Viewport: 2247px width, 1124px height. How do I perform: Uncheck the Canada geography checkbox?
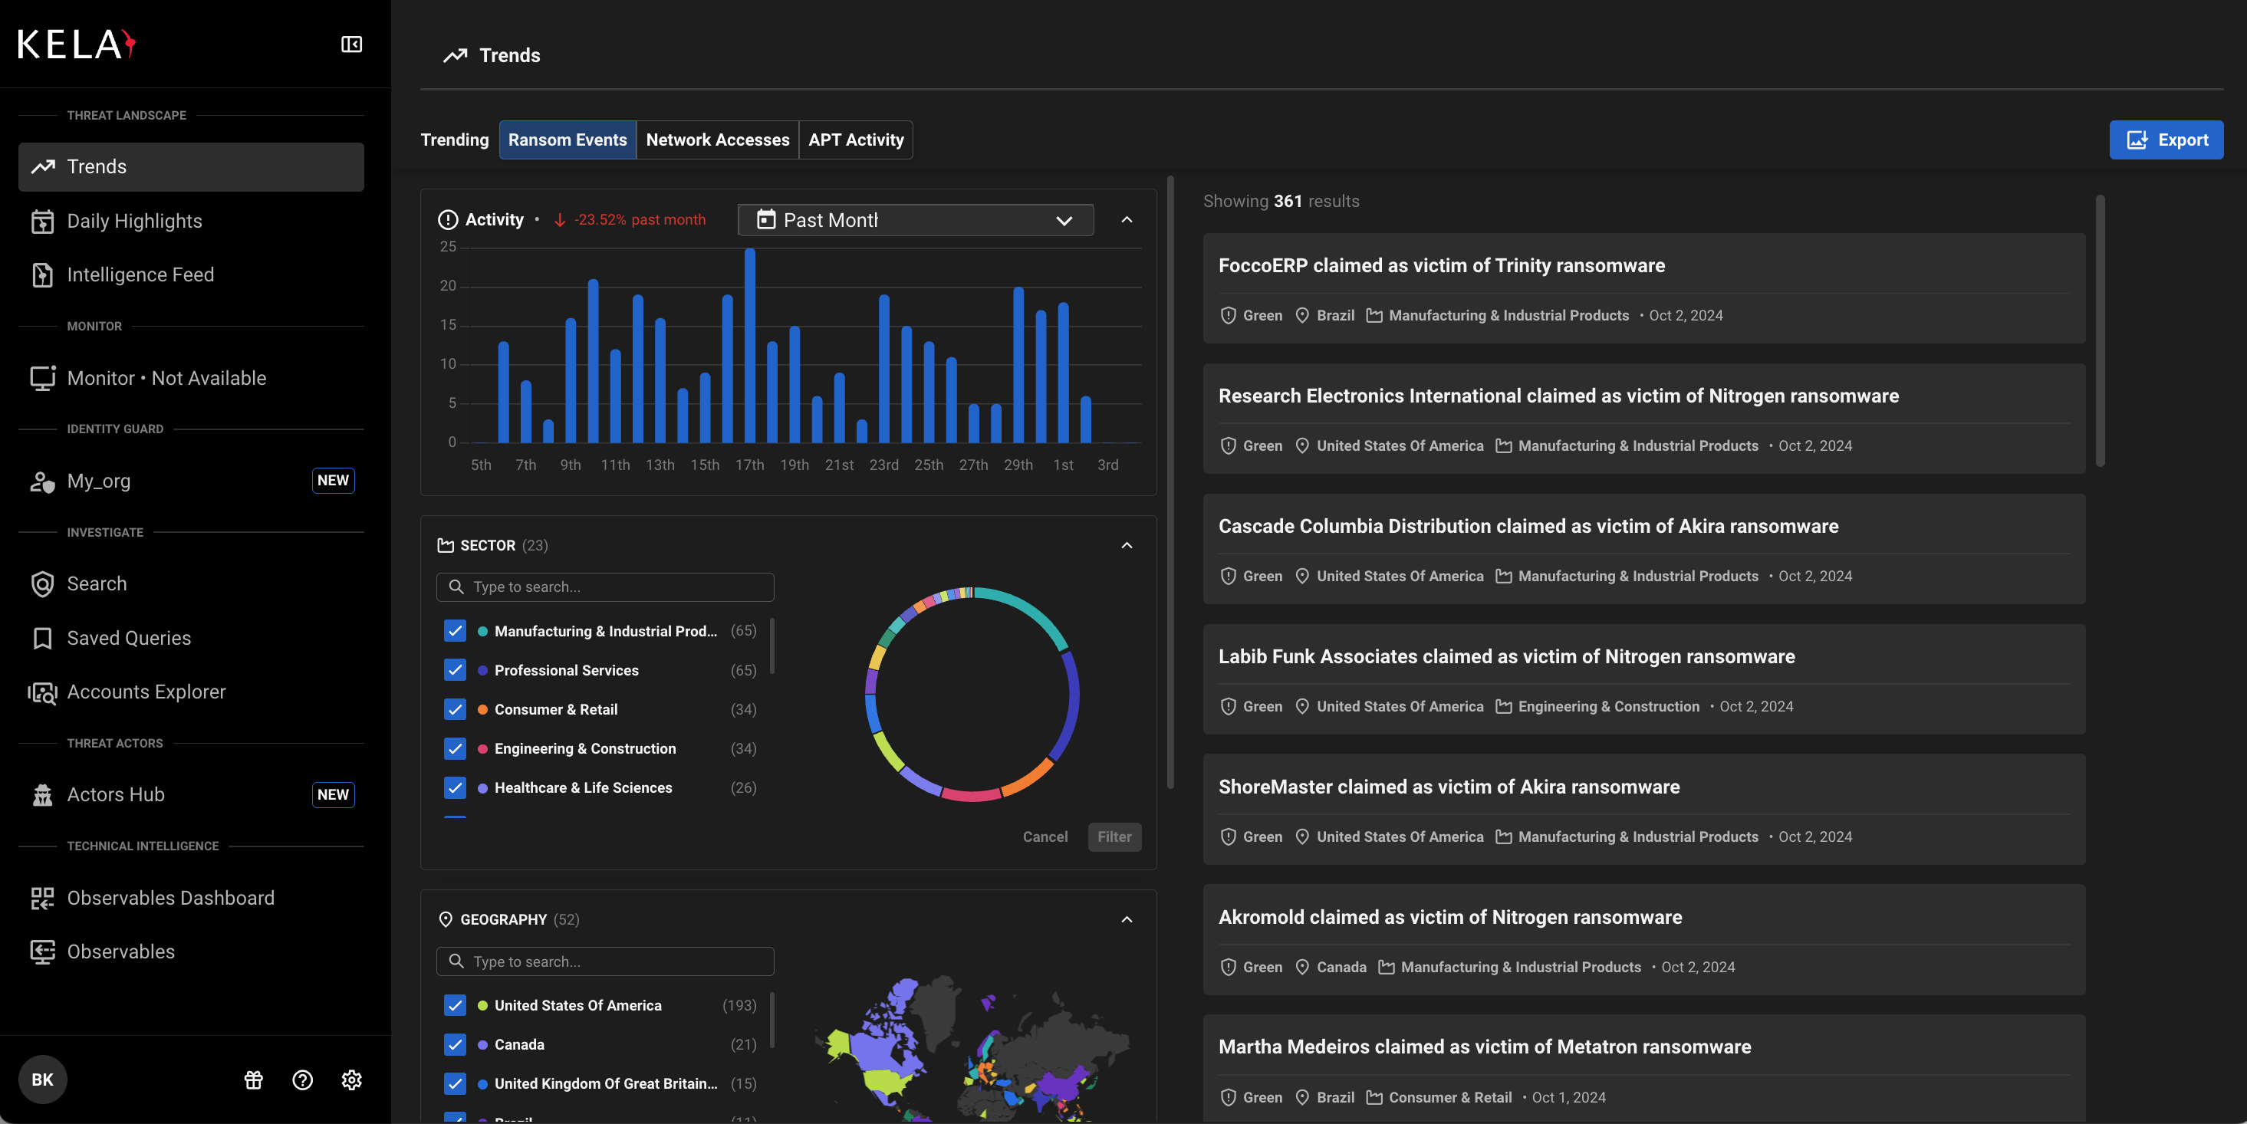pyautogui.click(x=456, y=1043)
